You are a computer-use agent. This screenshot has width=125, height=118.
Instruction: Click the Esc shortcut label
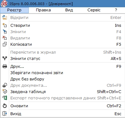(x=118, y=114)
